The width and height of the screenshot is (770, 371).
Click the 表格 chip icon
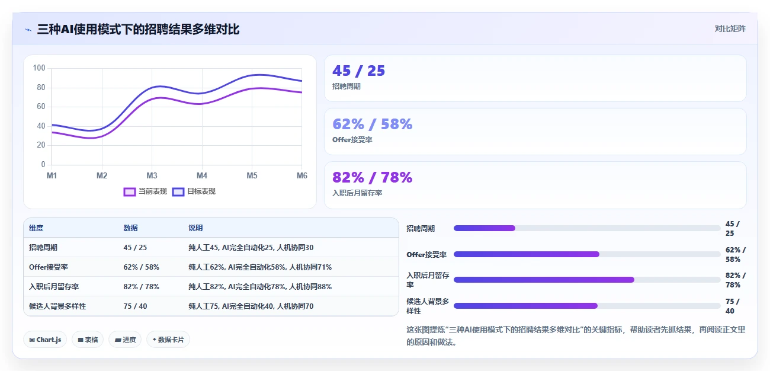[x=80, y=340]
